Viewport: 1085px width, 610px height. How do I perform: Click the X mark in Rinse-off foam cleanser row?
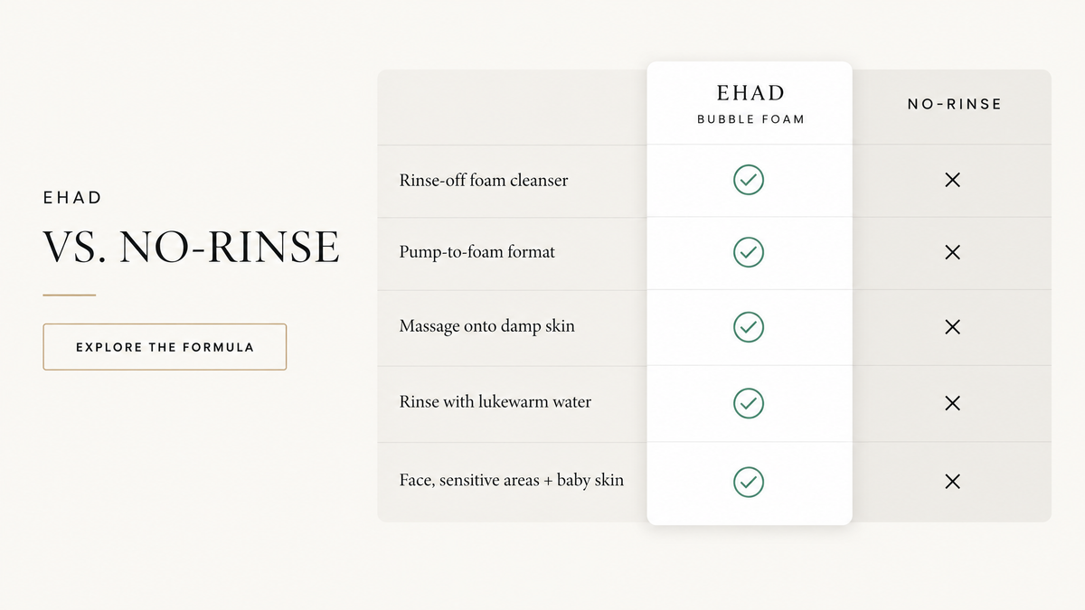click(952, 180)
